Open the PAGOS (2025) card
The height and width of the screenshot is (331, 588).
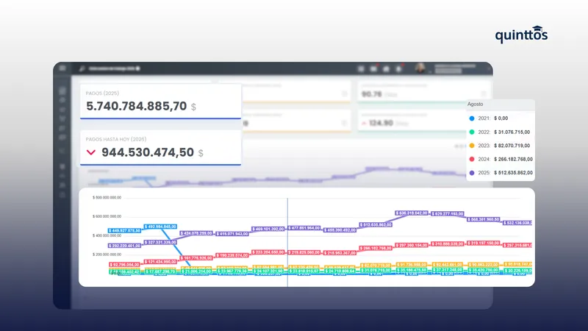(x=160, y=102)
